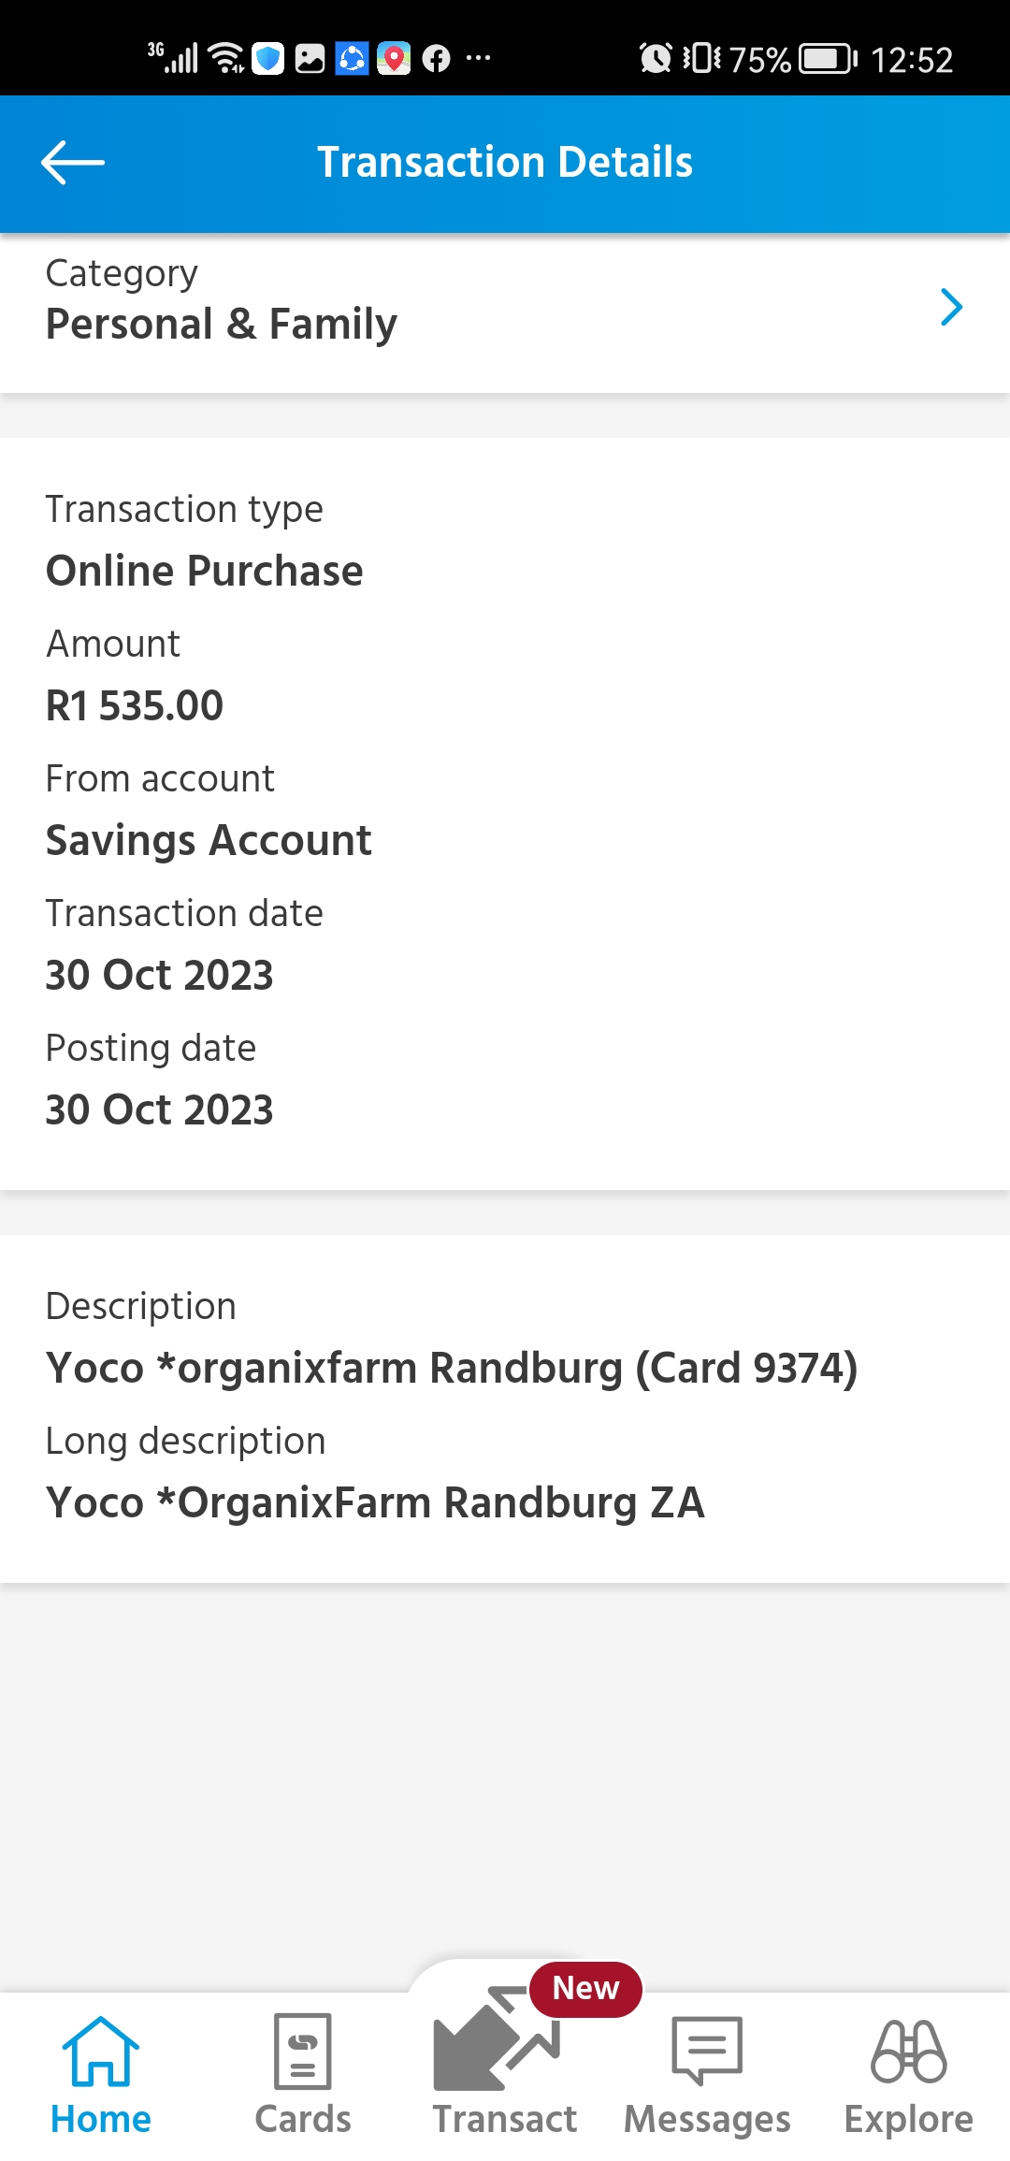The height and width of the screenshot is (2161, 1010).
Task: Tap the Yoco organixfarm Randburg description
Action: click(x=452, y=1368)
